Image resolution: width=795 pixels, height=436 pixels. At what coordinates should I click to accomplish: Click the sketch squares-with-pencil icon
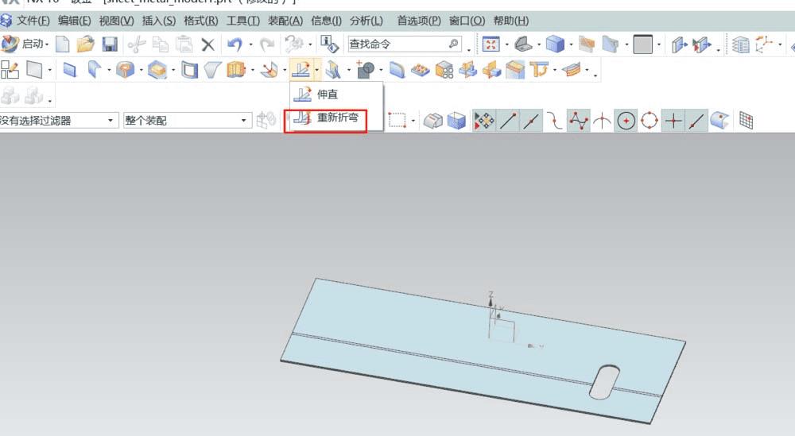[x=10, y=69]
